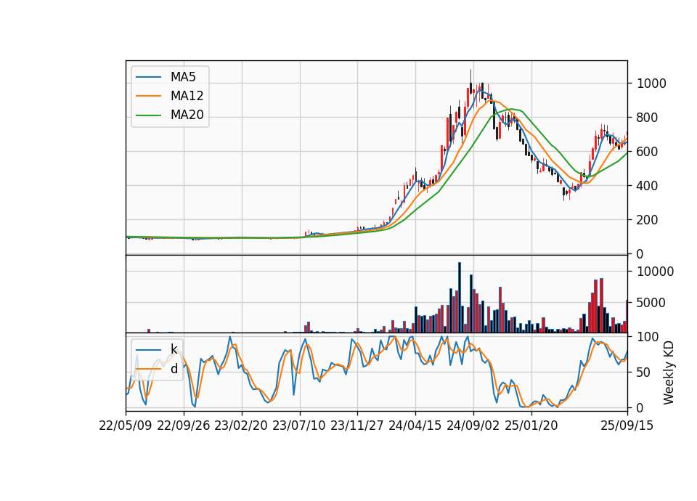Click the MA12 legend label

187,96
